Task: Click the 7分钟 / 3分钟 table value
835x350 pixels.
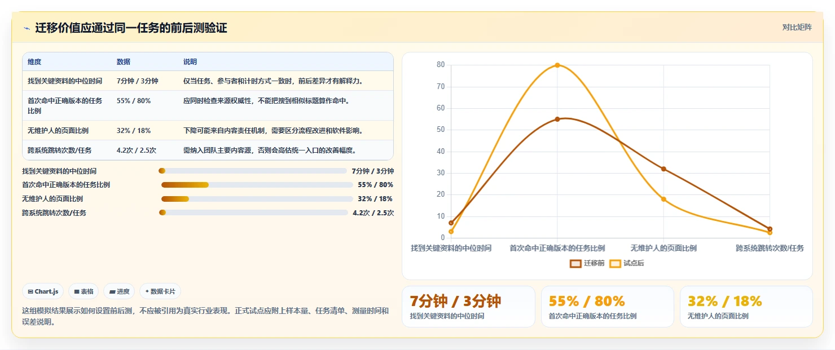Action: [138, 81]
